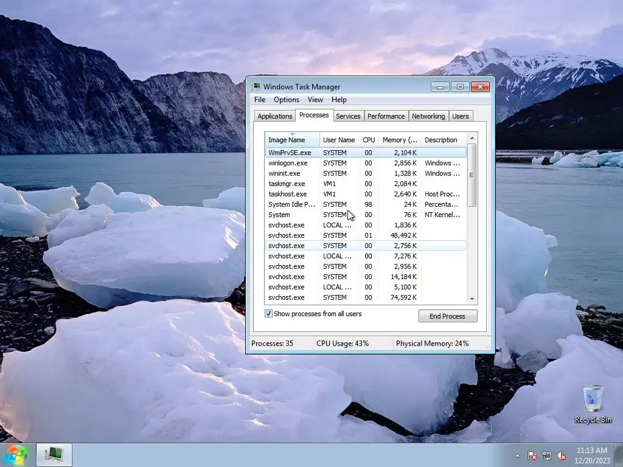The height and width of the screenshot is (467, 623).
Task: Select svchost.exe using 74,592 K
Action: (366, 297)
